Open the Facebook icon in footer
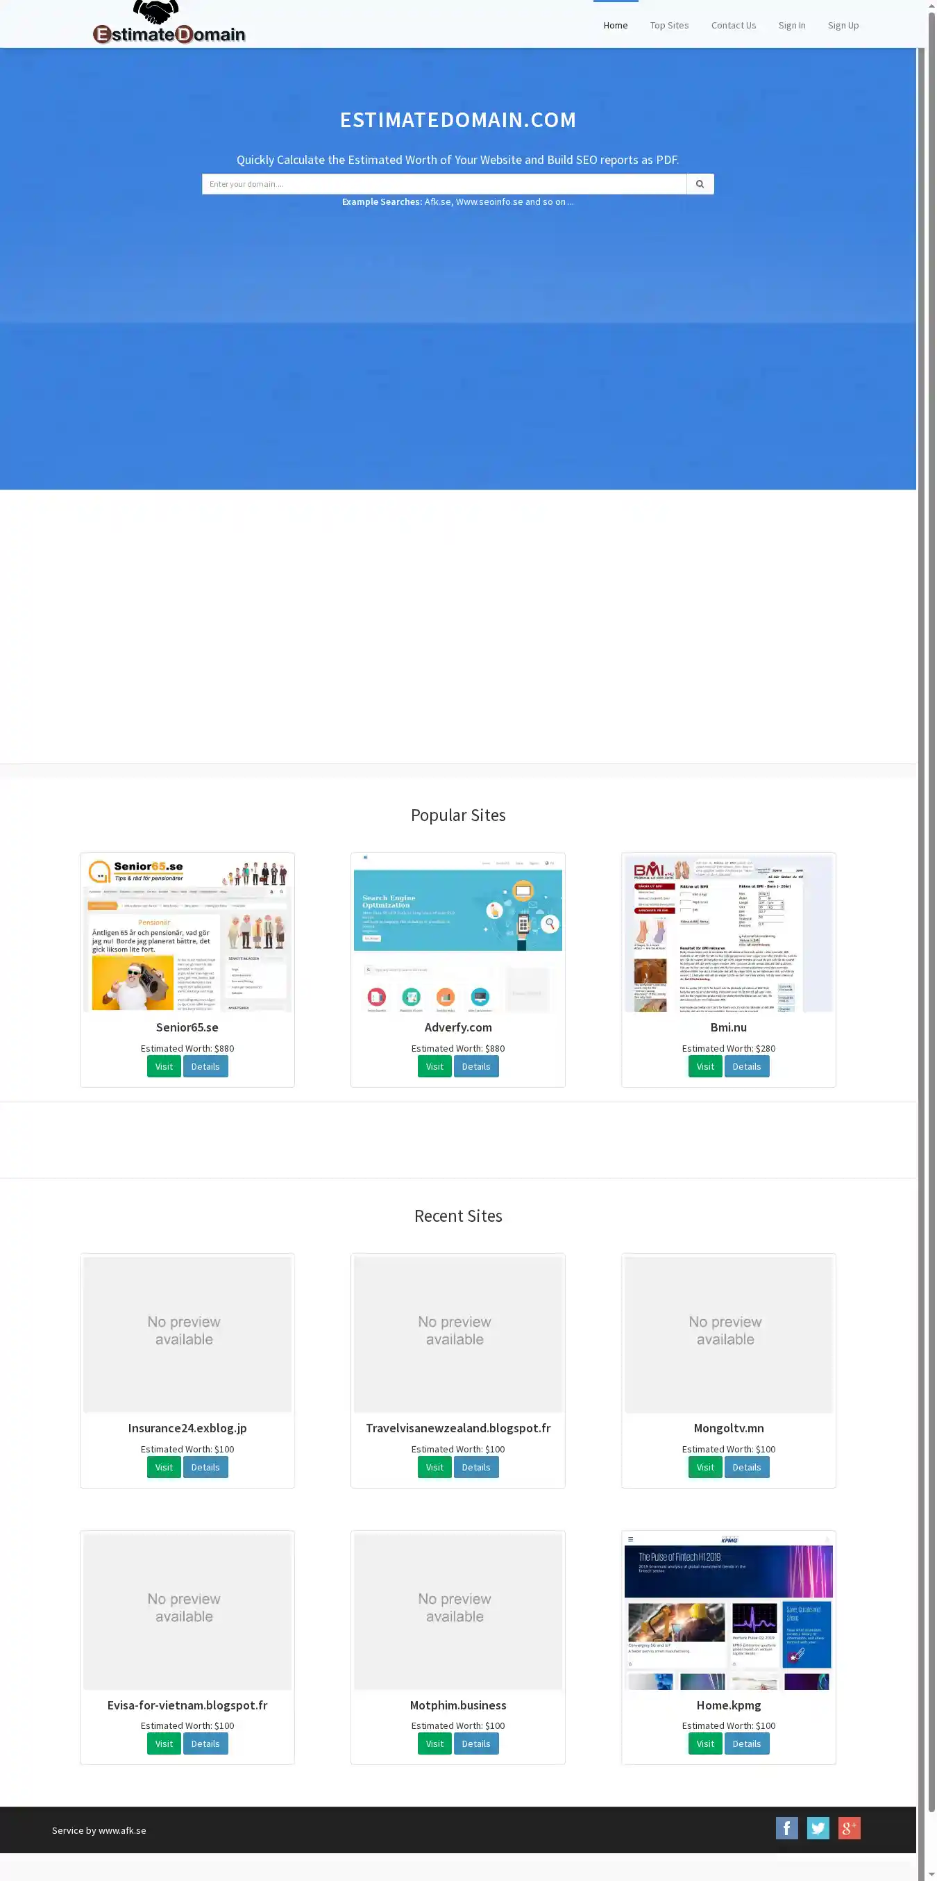This screenshot has height=1881, width=937. tap(786, 1828)
